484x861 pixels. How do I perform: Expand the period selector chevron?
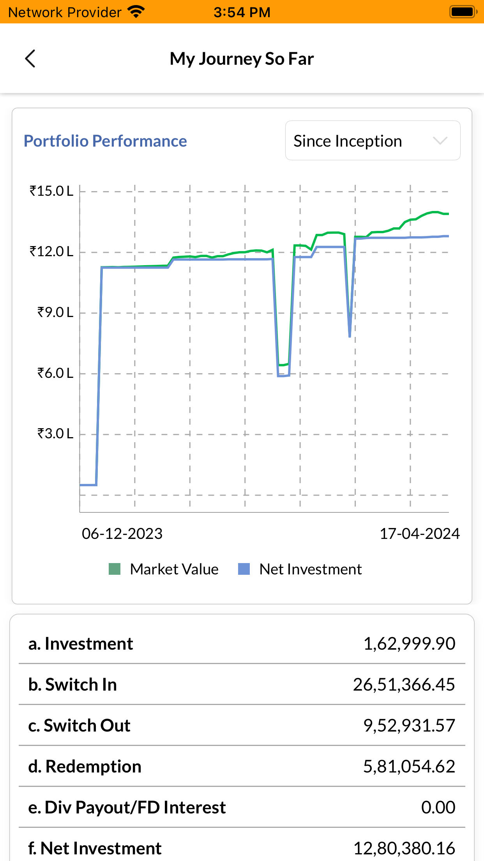tap(440, 140)
